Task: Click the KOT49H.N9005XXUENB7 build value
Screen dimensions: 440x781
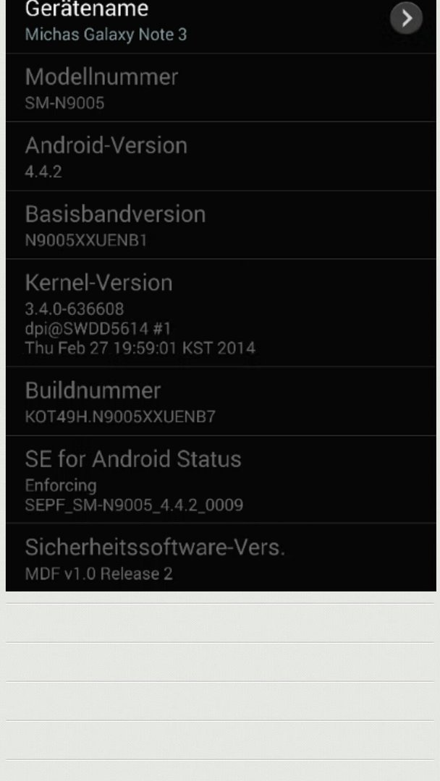Action: point(120,417)
